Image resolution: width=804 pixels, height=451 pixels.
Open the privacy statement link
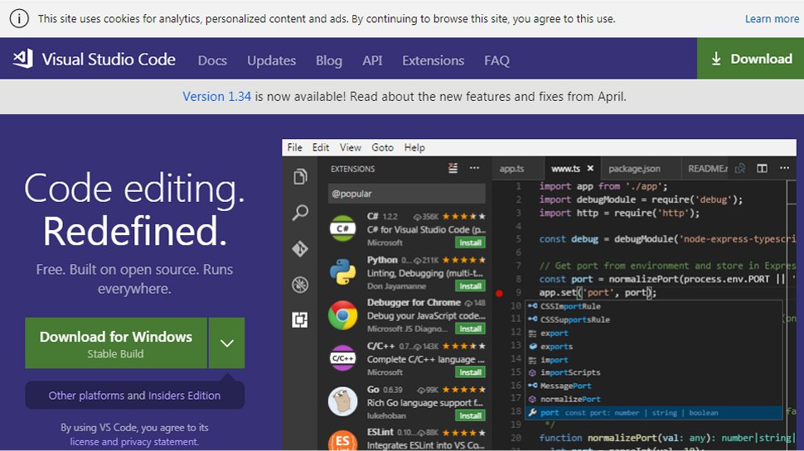158,441
